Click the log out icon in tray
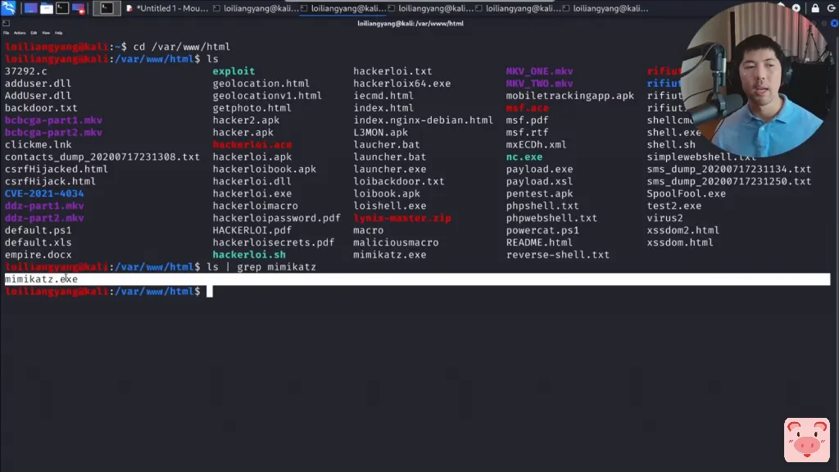This screenshot has height=472, width=839. (832, 8)
